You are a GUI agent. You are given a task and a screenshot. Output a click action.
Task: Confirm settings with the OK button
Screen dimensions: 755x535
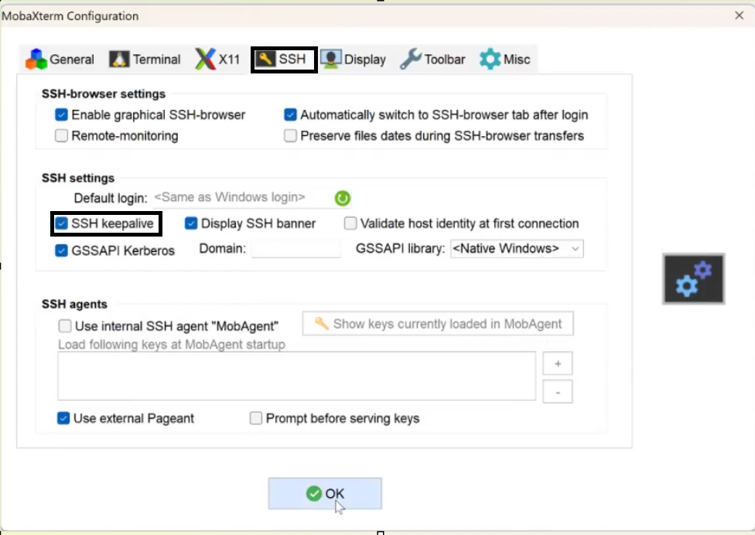pos(325,493)
